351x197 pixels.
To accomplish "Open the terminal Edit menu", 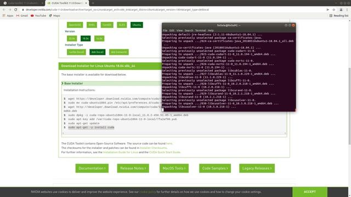I will [x=172, y=31].
